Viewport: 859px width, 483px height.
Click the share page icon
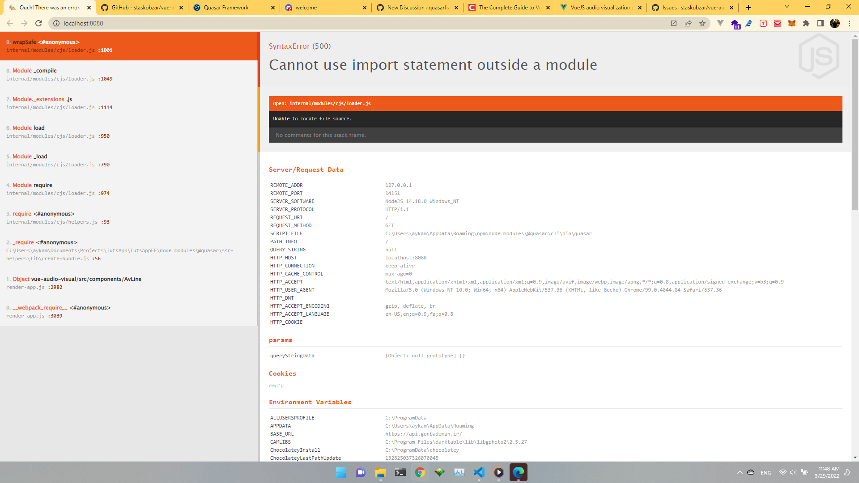click(x=688, y=23)
